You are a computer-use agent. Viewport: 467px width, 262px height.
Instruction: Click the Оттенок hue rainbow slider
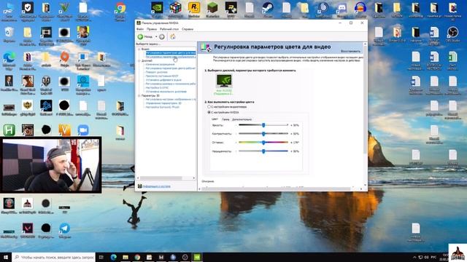(263, 143)
